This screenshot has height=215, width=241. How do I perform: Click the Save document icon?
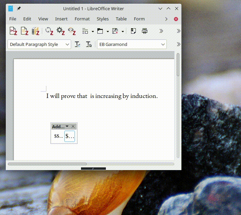(x=115, y=31)
